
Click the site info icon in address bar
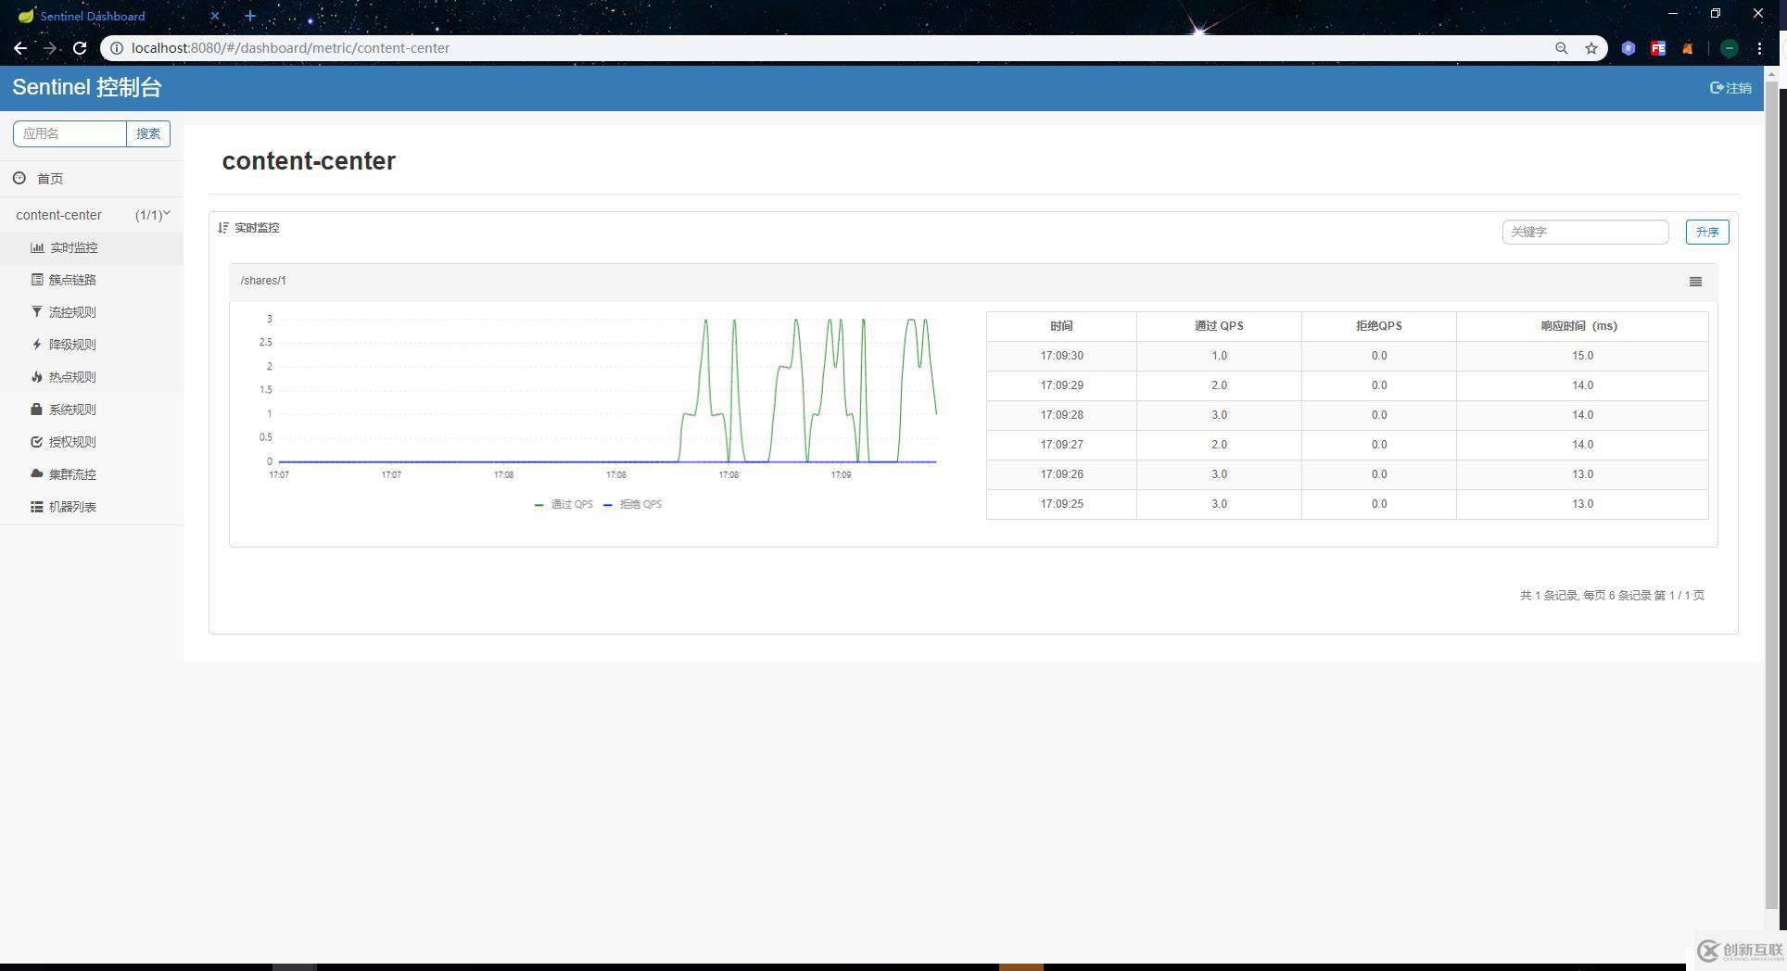click(x=117, y=48)
